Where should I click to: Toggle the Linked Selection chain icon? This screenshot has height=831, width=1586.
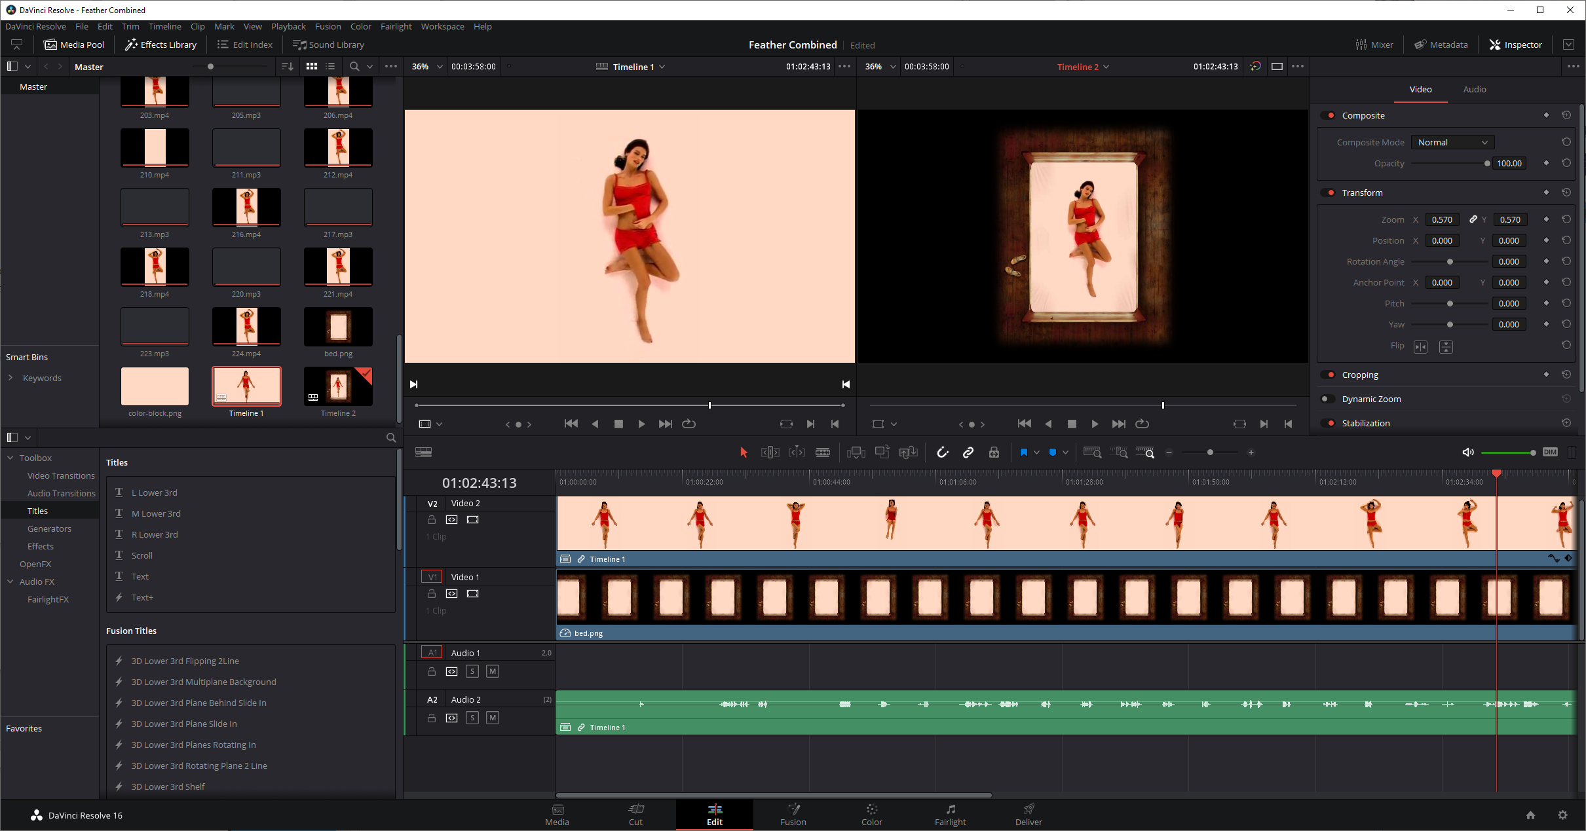click(x=968, y=452)
